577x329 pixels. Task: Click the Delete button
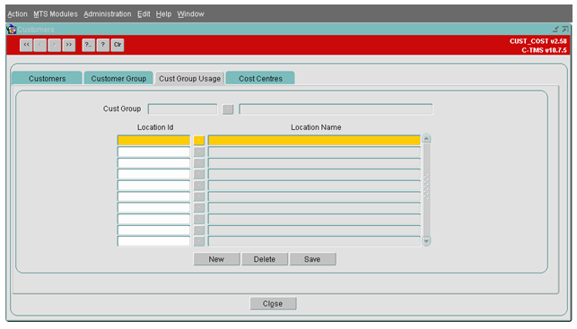(x=264, y=259)
